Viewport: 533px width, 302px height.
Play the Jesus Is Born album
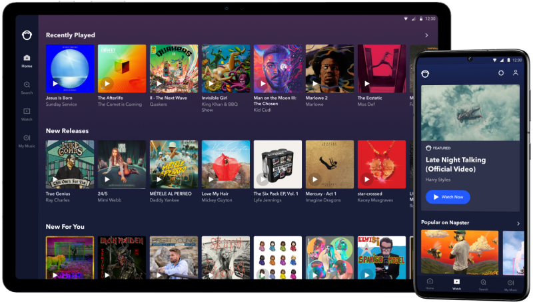55,83
